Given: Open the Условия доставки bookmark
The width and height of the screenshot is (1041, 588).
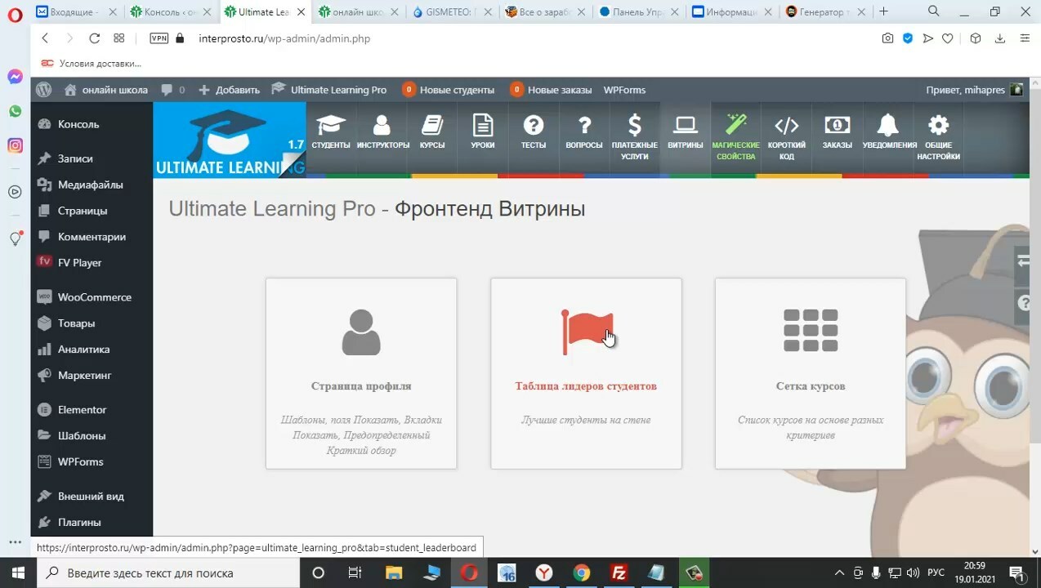Looking at the screenshot, I should click(91, 63).
